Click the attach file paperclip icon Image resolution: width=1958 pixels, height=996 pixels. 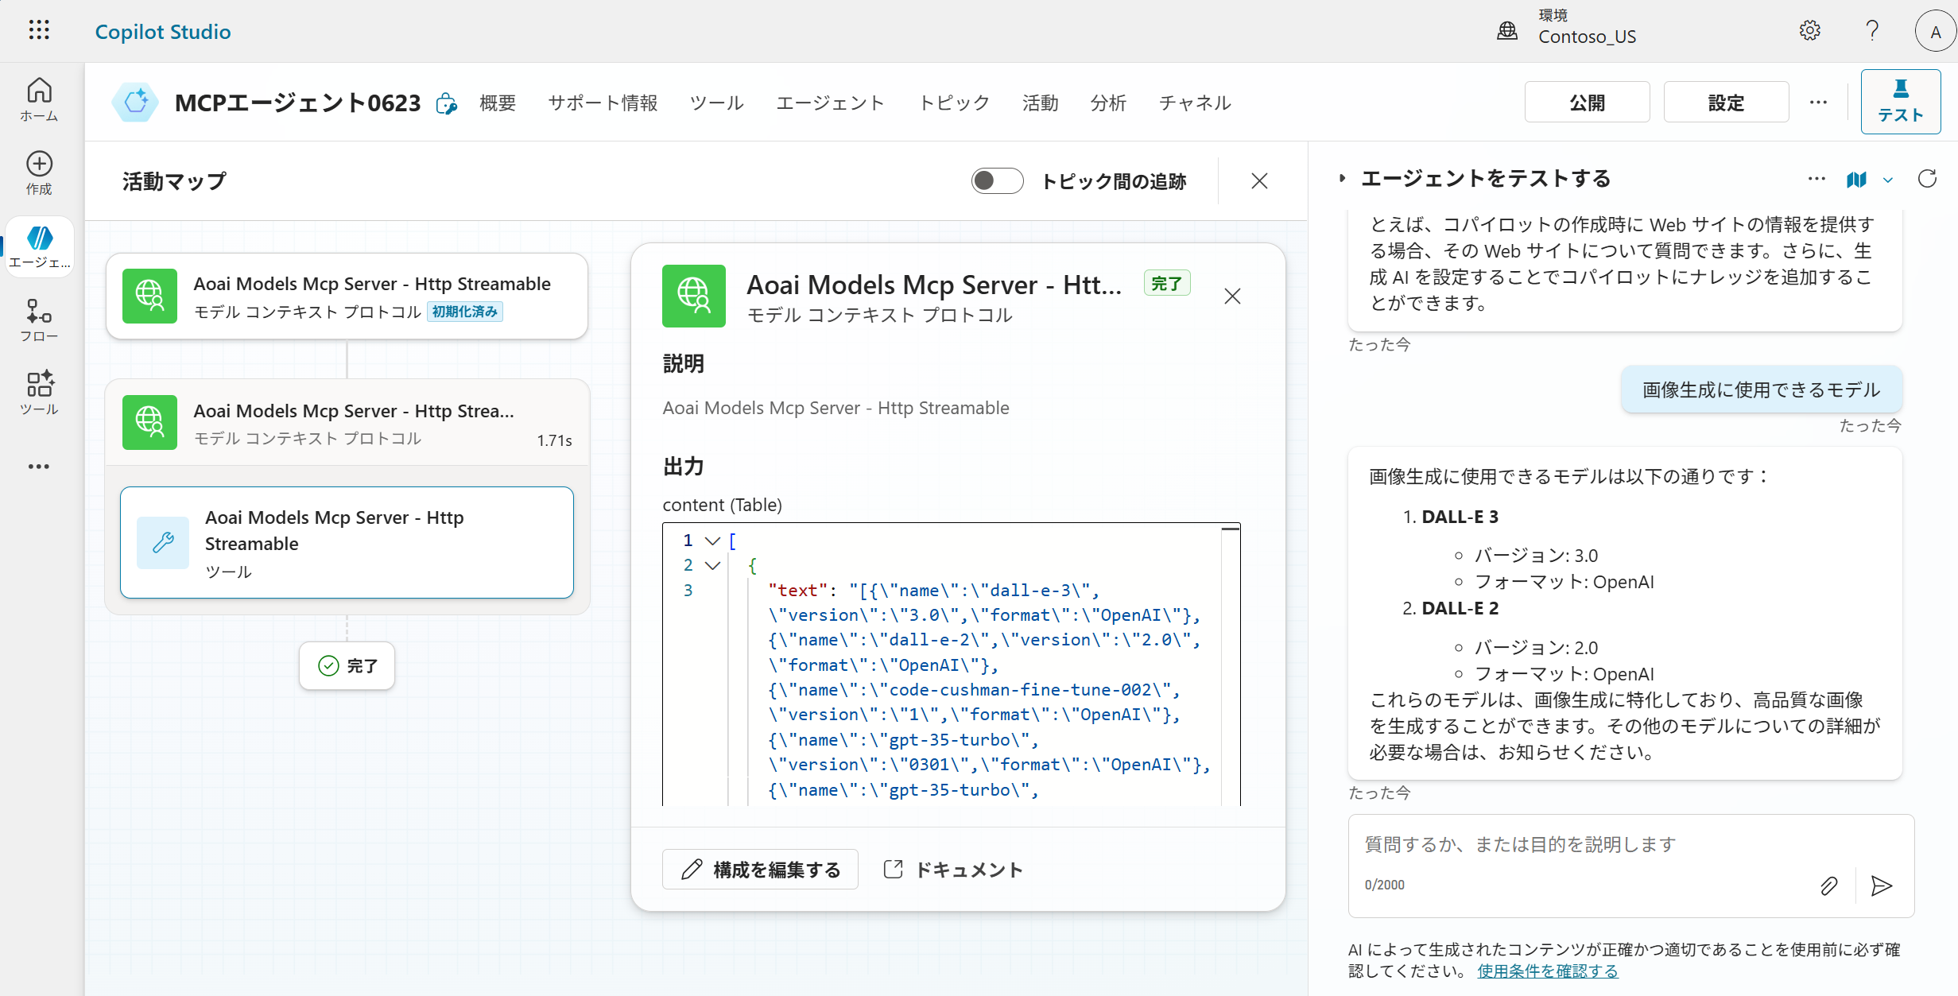(1828, 886)
